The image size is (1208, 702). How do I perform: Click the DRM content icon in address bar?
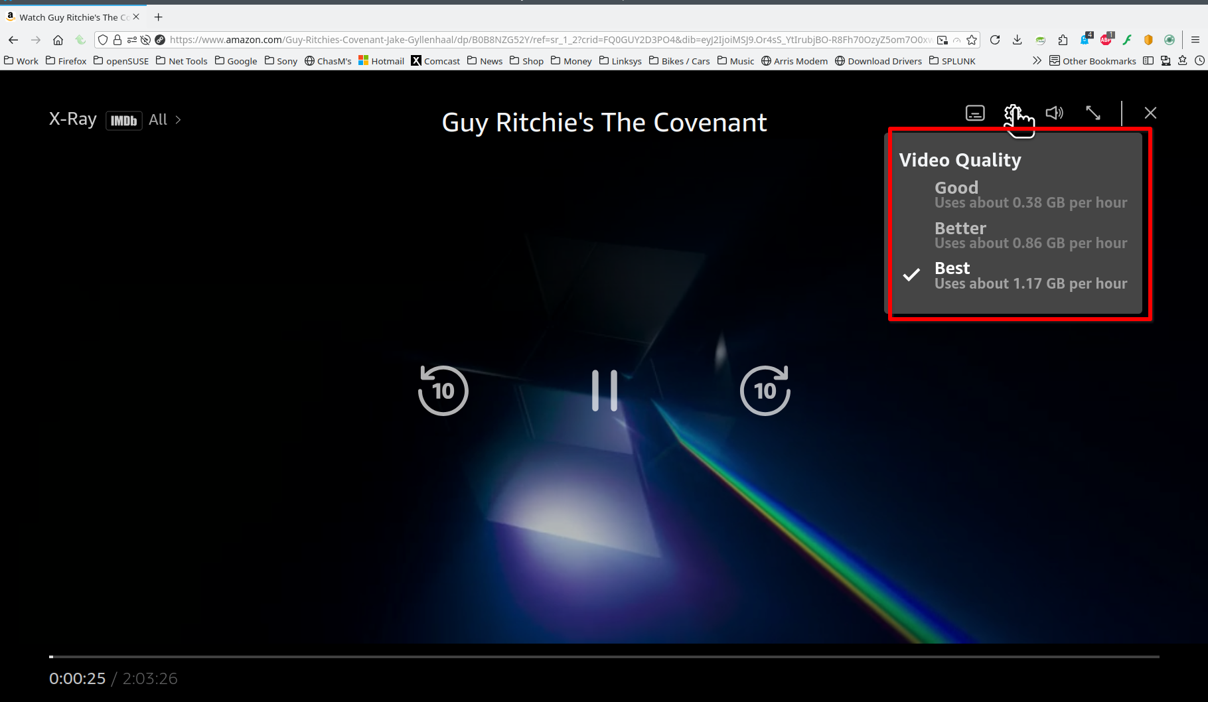click(x=160, y=40)
